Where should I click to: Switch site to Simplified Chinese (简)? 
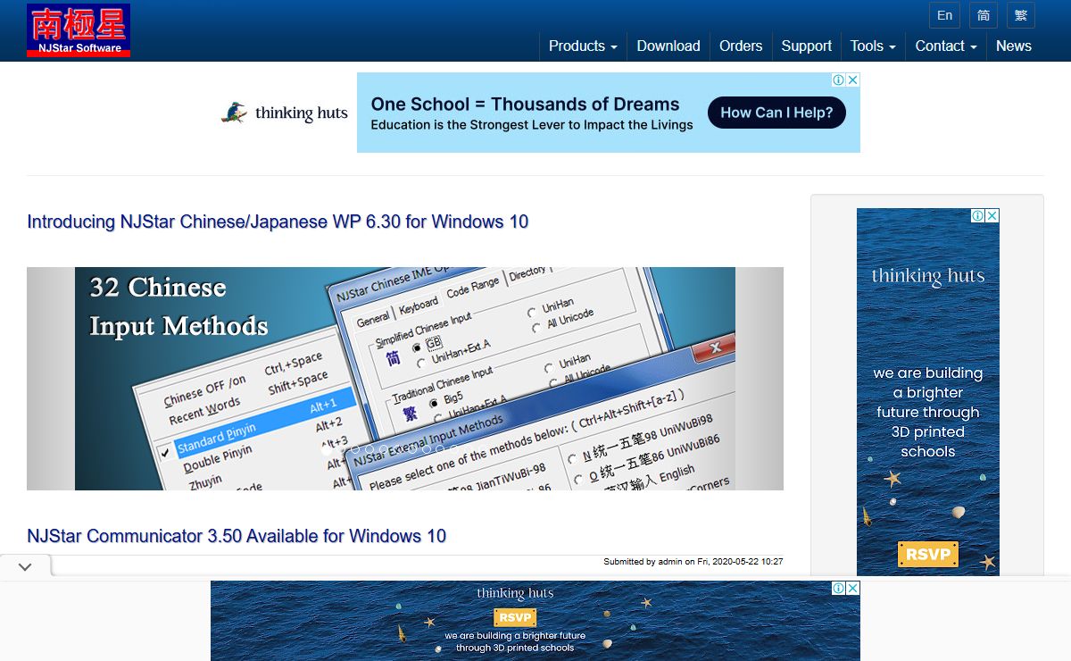point(984,15)
